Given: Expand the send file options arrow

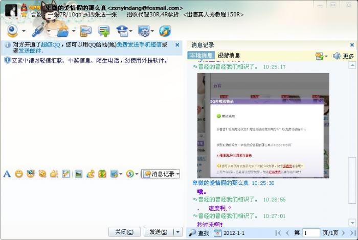Looking at the screenshot, I should 74,31.
